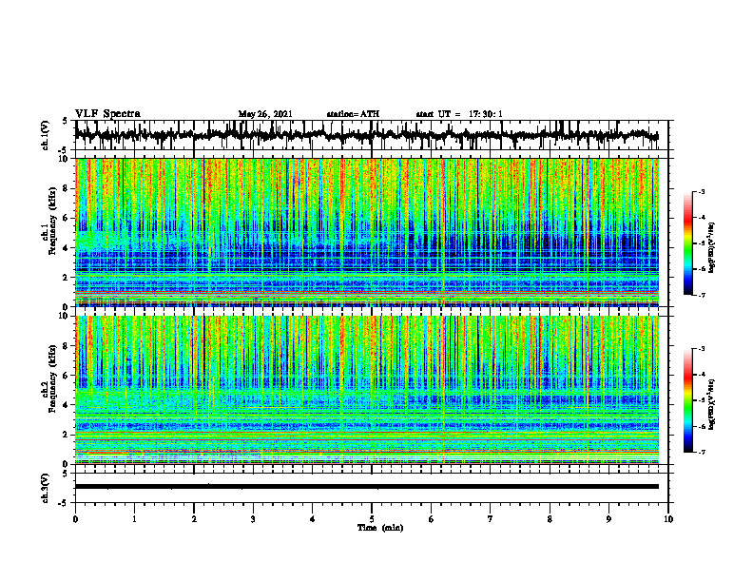Click the ch.2 spectrogram color scale bar
753x582 pixels.
(688, 400)
